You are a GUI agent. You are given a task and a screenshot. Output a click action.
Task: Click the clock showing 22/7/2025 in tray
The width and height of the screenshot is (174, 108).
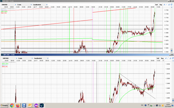pos(168,106)
